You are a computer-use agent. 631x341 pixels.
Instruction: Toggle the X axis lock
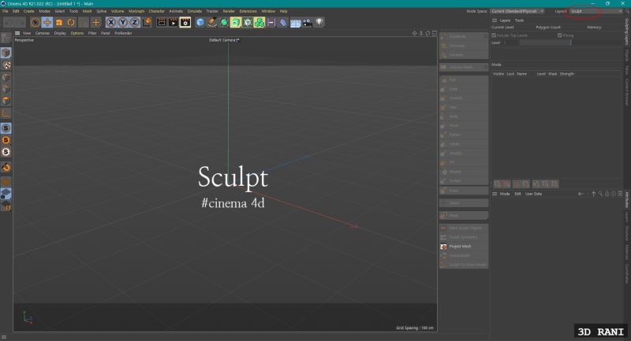(111, 23)
